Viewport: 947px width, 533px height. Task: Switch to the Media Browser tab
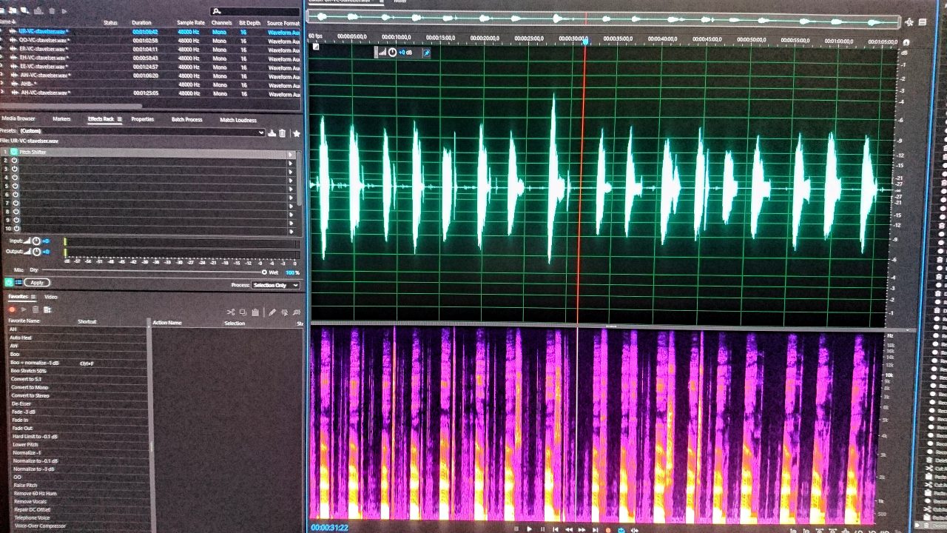[17, 118]
